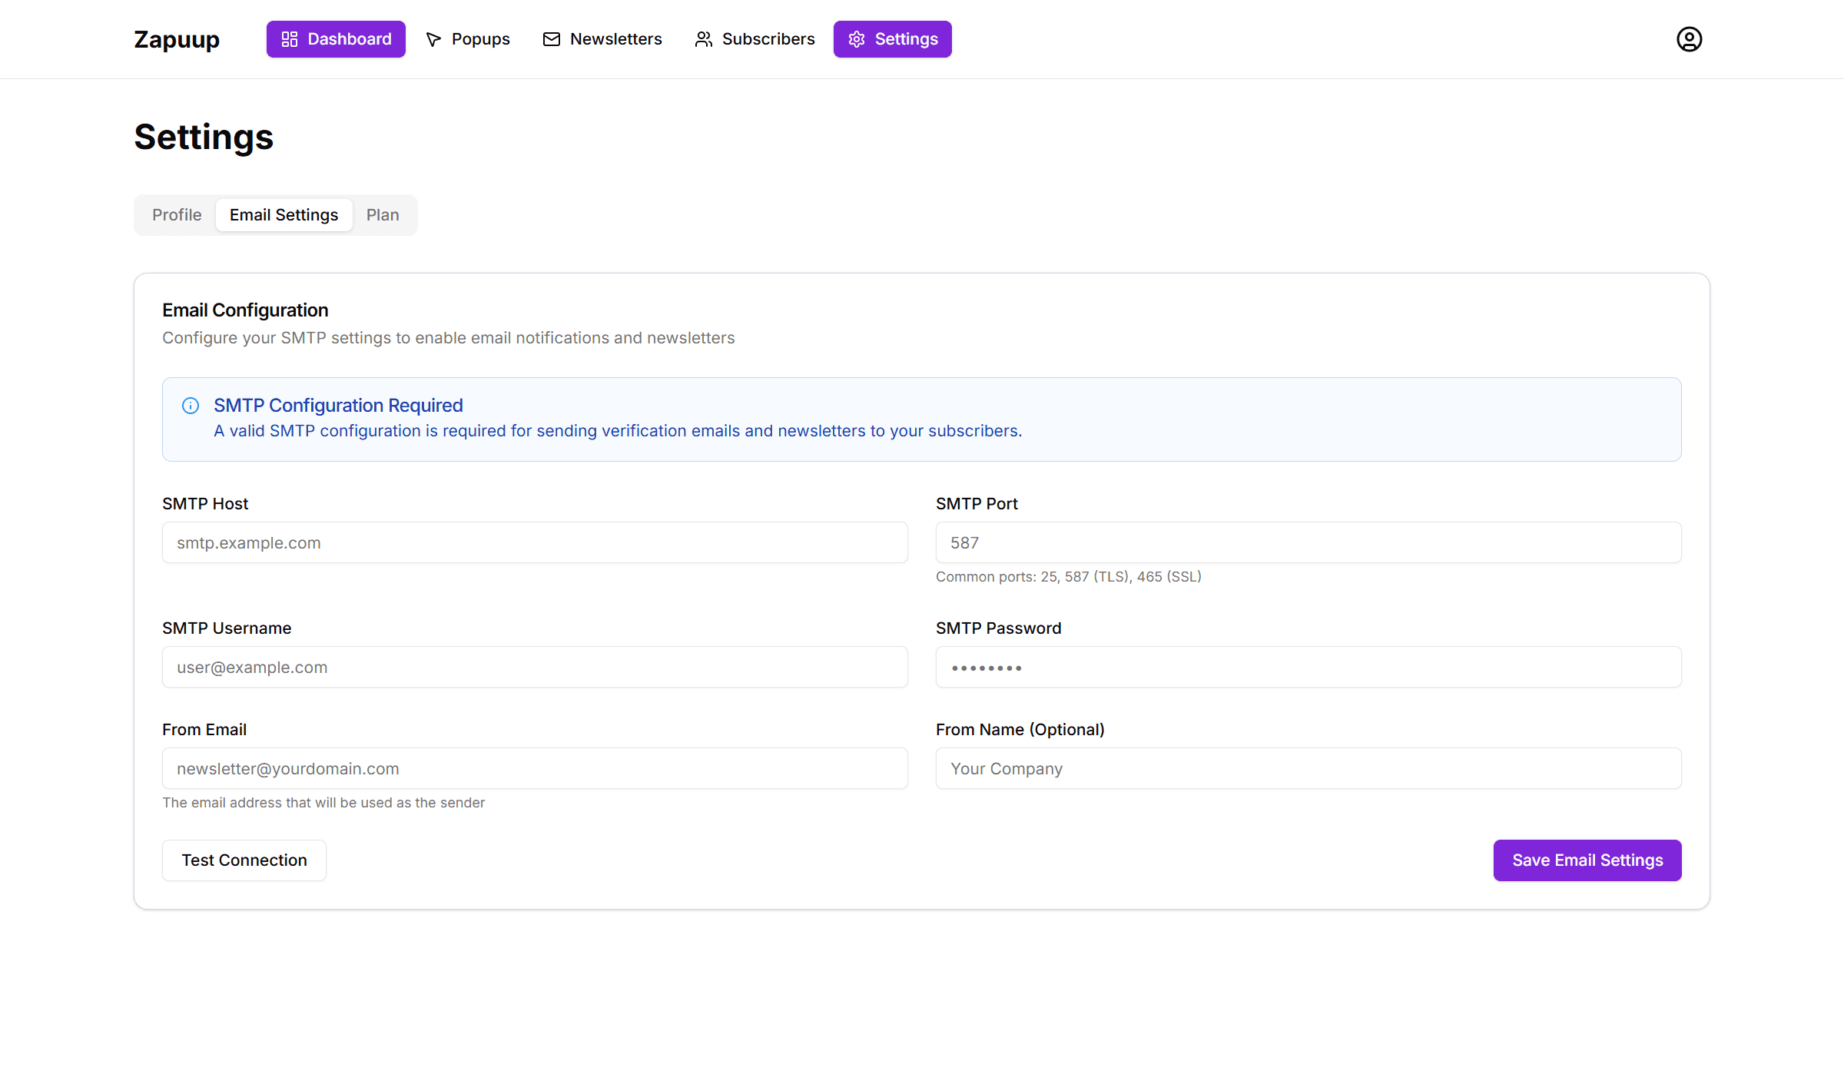Image resolution: width=1844 pixels, height=1074 pixels.
Task: Click the Newsletters envelope icon
Action: (x=551, y=39)
